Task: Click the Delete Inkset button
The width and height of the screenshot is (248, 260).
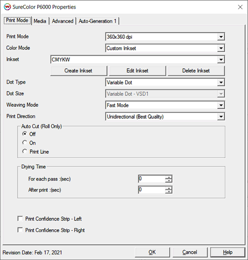Action: point(196,71)
